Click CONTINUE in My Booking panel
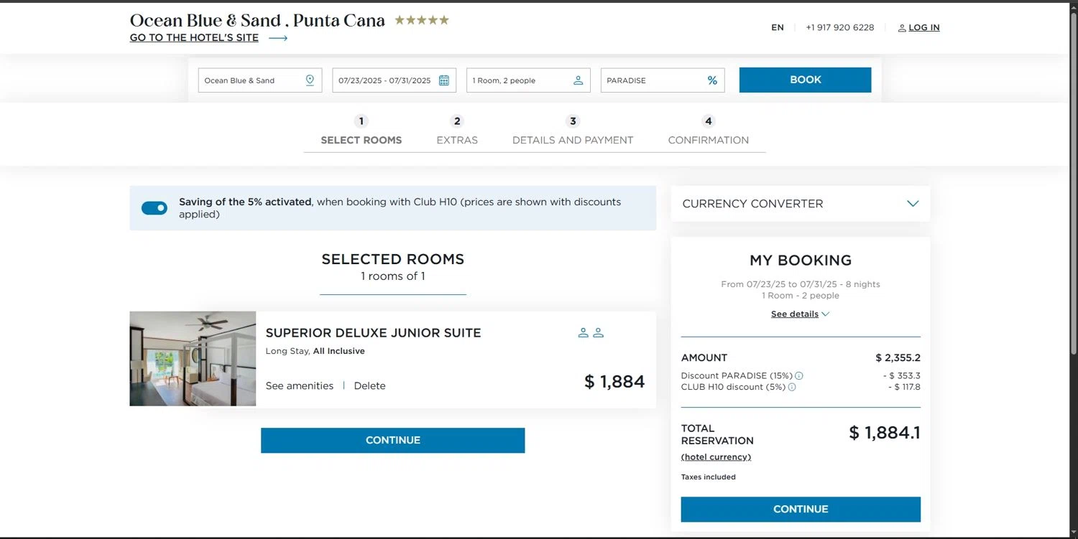This screenshot has height=539, width=1078. click(801, 510)
